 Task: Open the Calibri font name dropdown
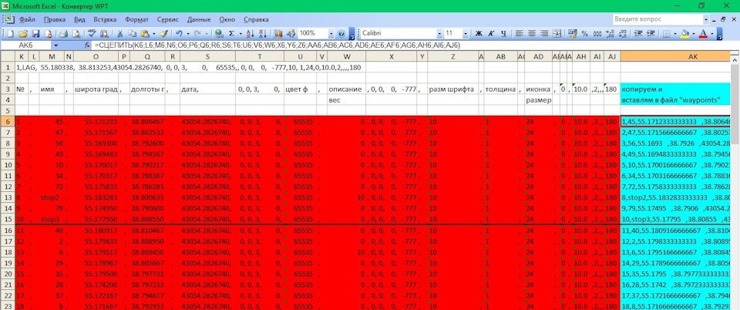pos(439,33)
